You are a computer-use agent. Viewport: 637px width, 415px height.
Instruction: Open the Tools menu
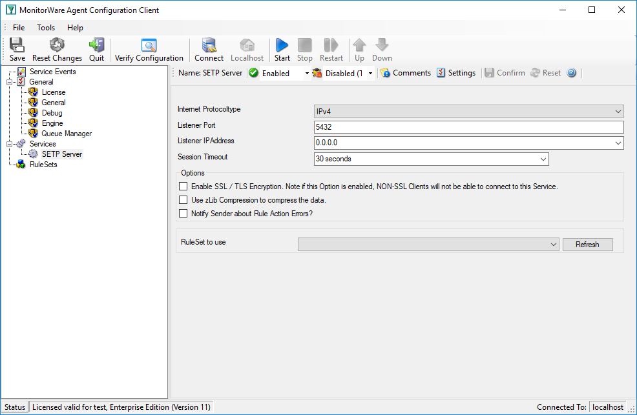46,28
